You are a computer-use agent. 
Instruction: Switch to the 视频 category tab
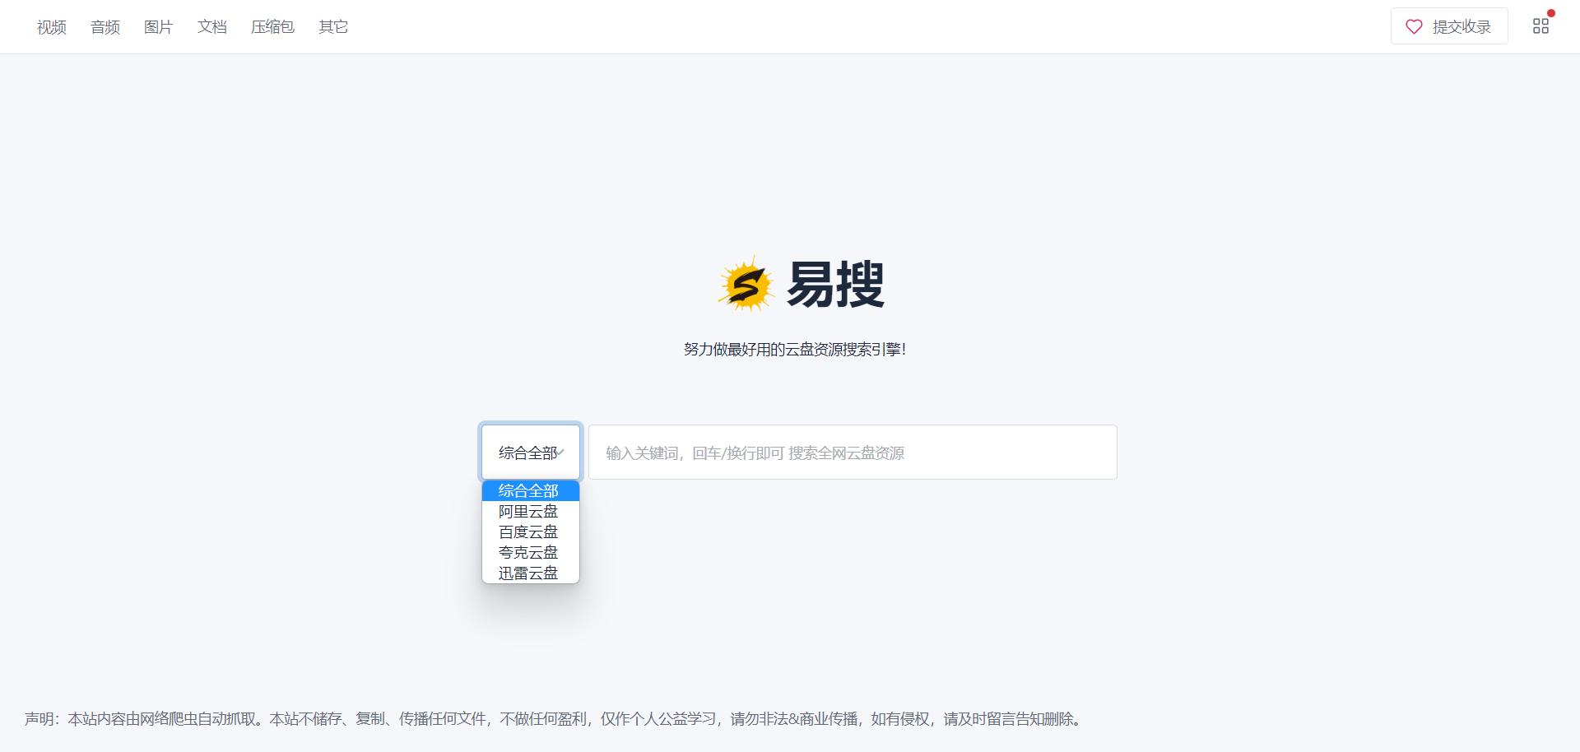tap(50, 26)
